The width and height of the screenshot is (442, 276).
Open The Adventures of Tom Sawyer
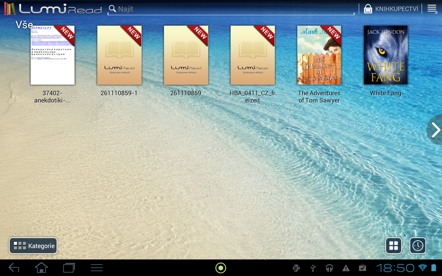(319, 55)
